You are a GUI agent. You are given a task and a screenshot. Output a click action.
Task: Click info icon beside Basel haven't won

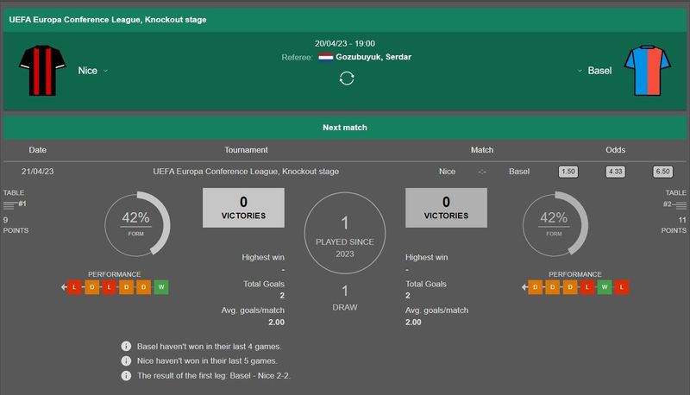[x=126, y=346]
